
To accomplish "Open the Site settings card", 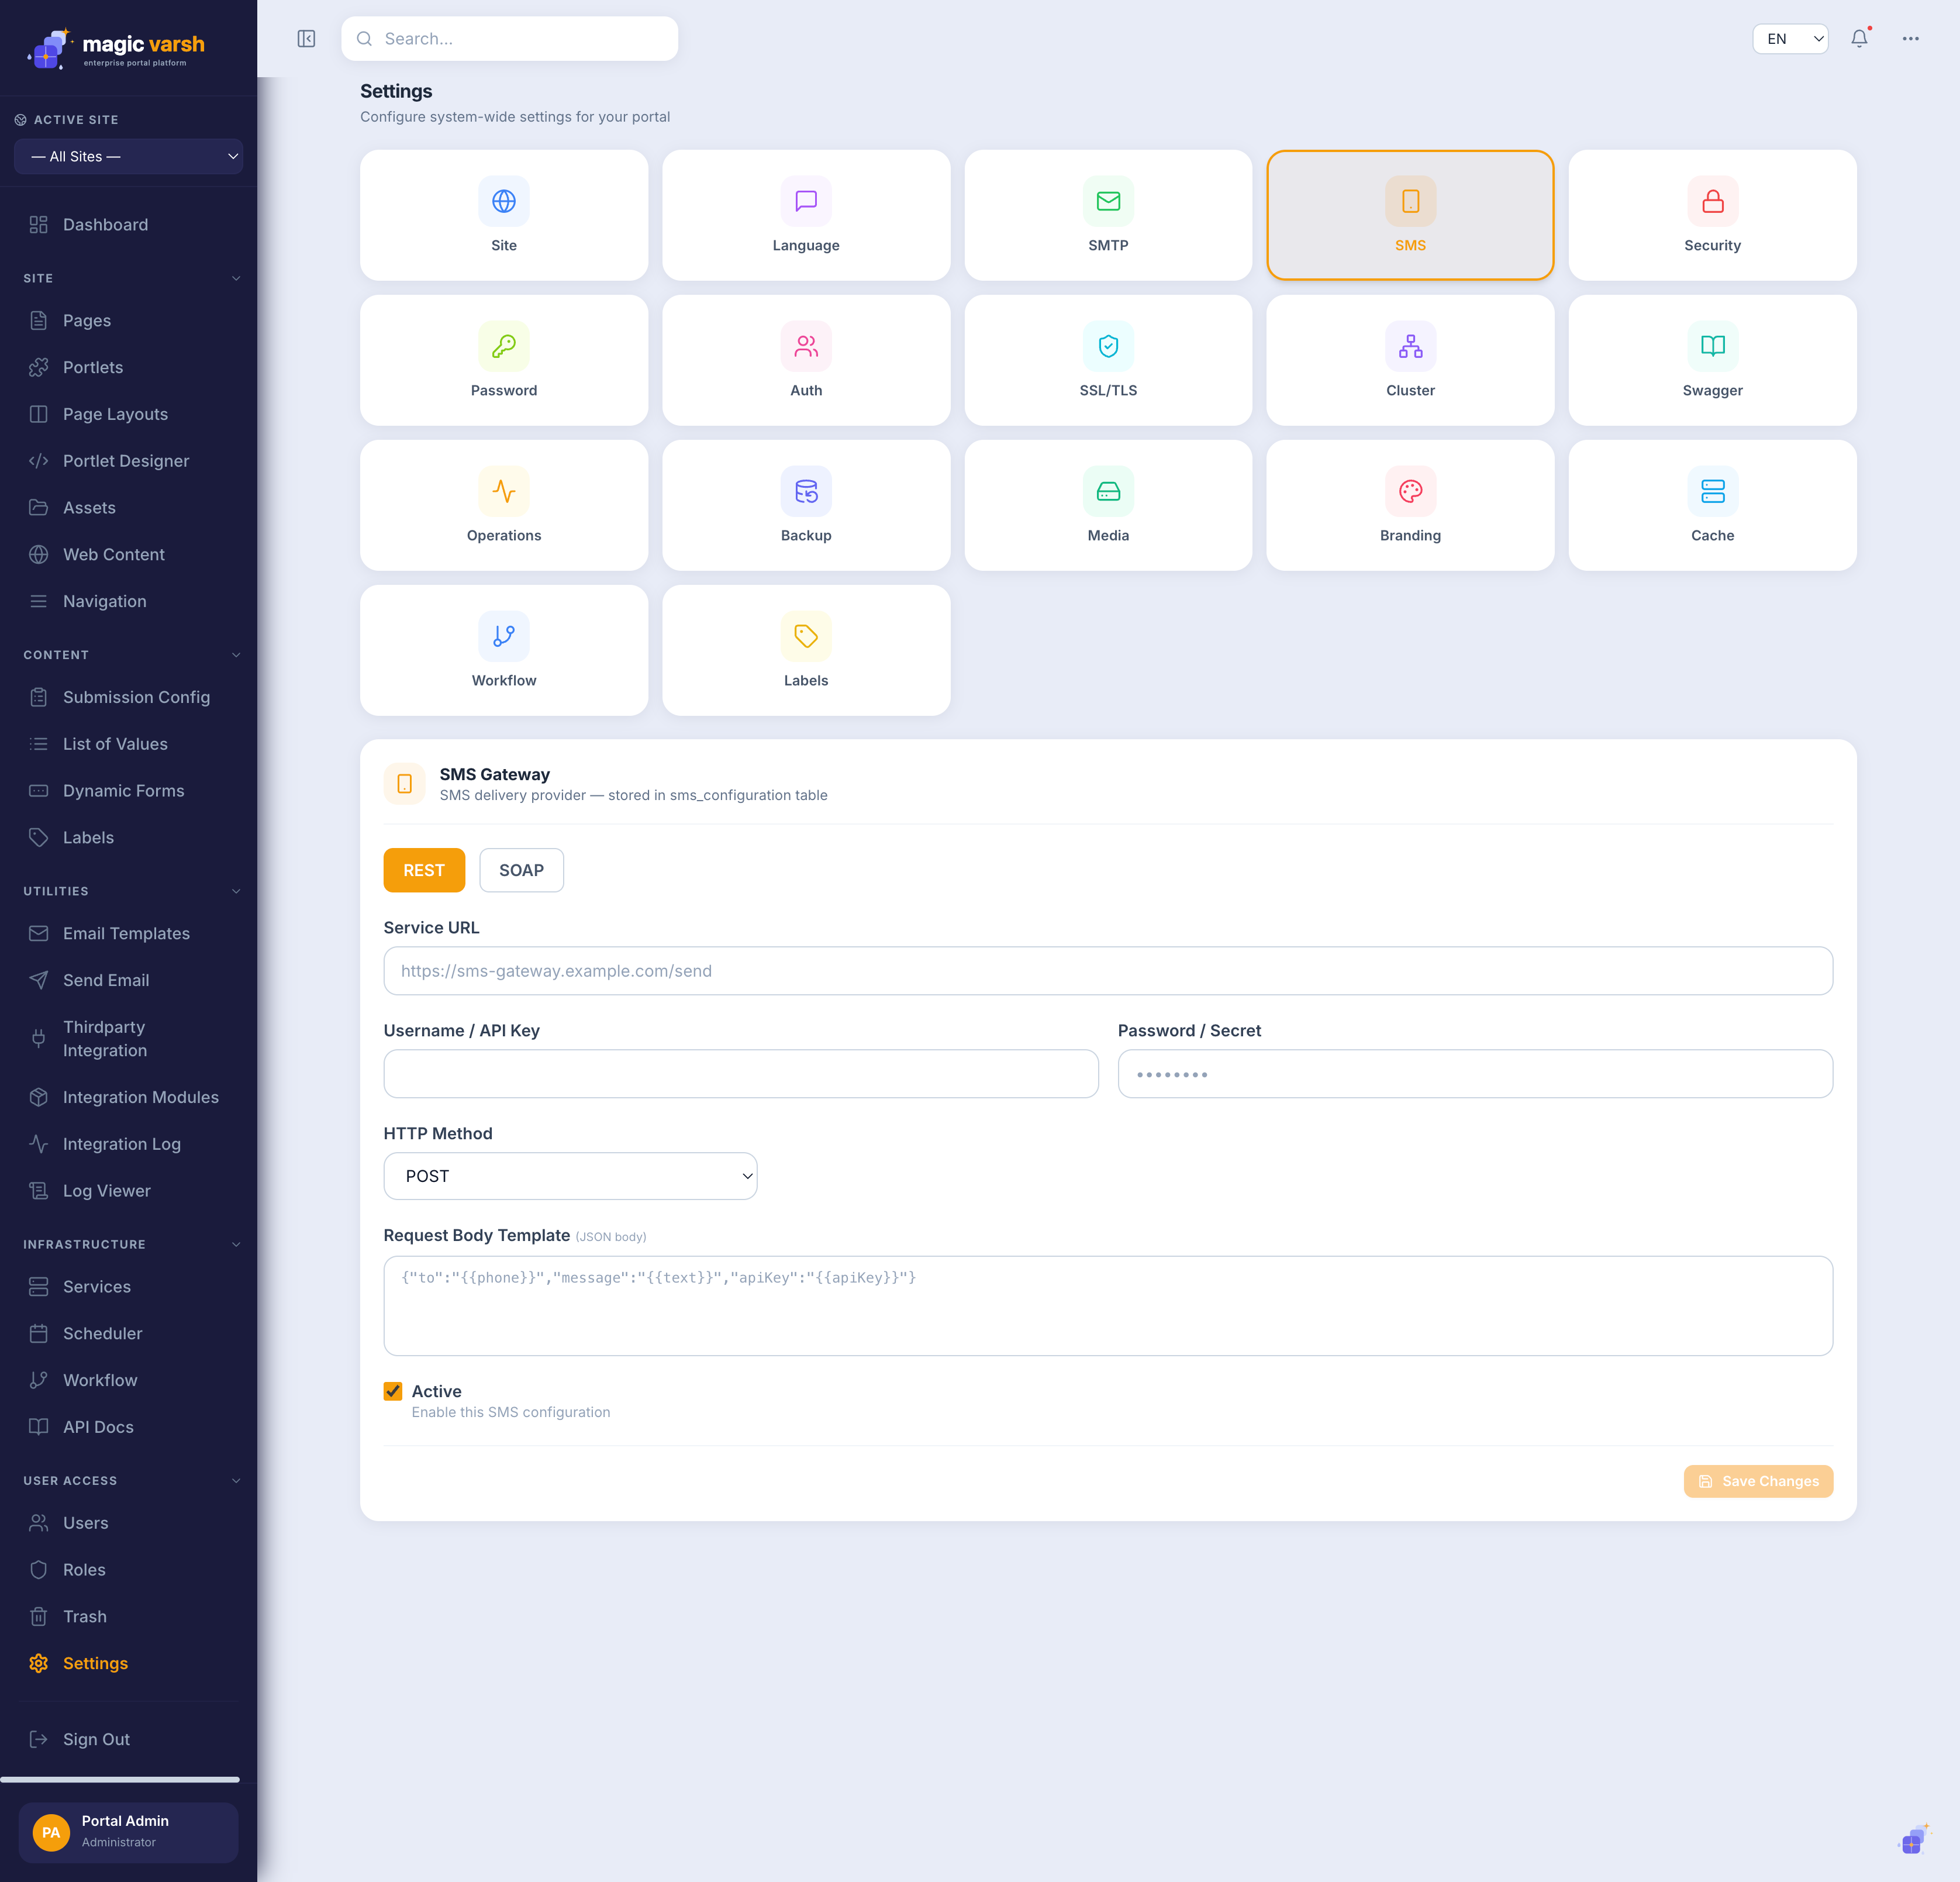I will (x=504, y=215).
